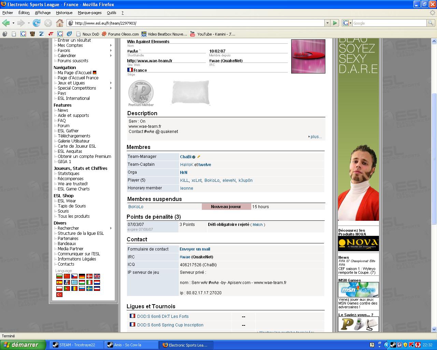Expand the Calendrier submenu arrow

111,55
